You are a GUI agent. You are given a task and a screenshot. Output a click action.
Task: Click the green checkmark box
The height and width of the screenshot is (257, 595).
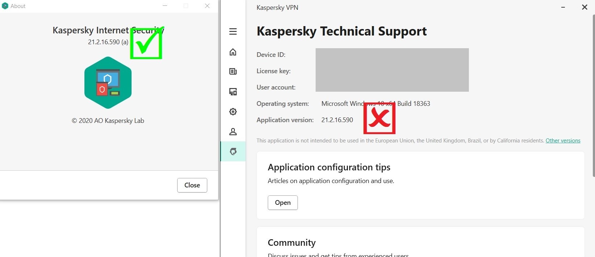coord(146,43)
